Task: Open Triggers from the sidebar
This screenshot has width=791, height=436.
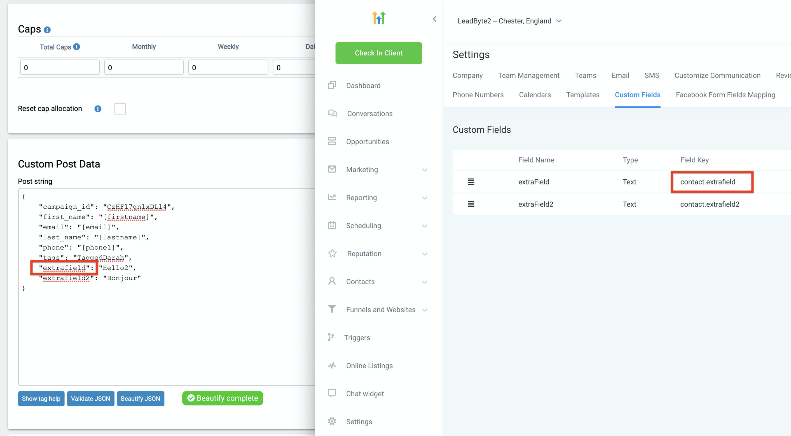Action: click(357, 337)
